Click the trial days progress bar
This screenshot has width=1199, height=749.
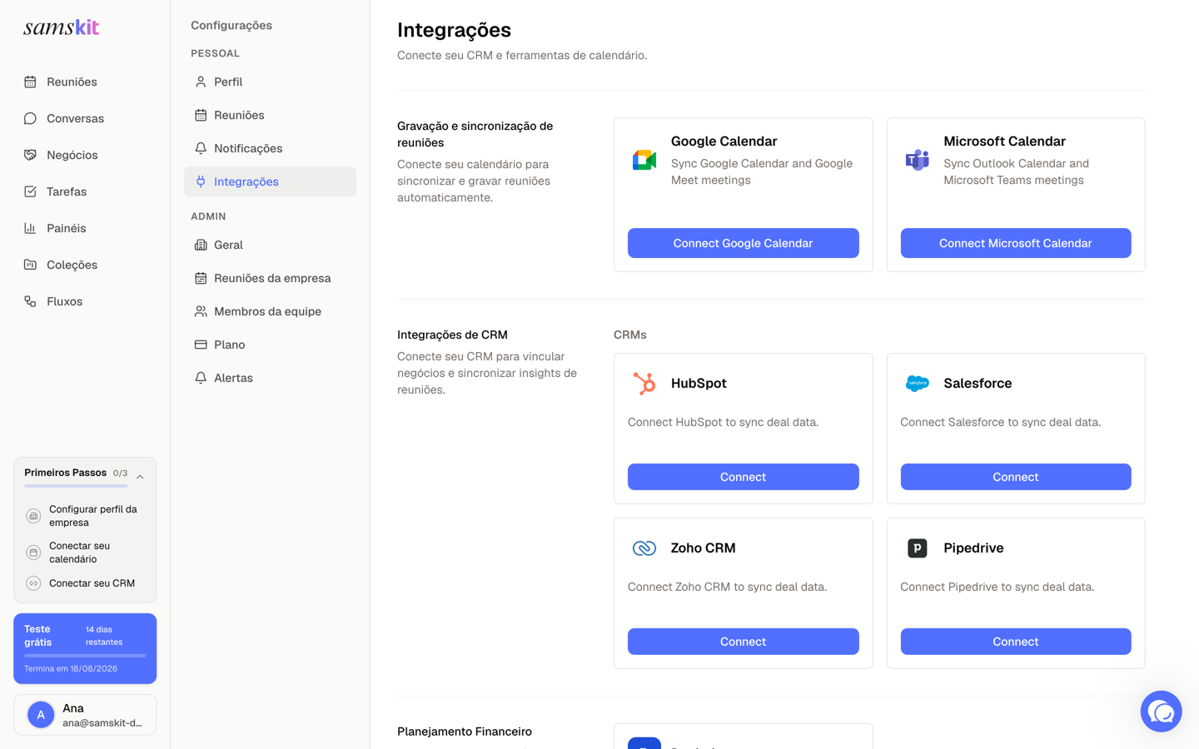85,656
